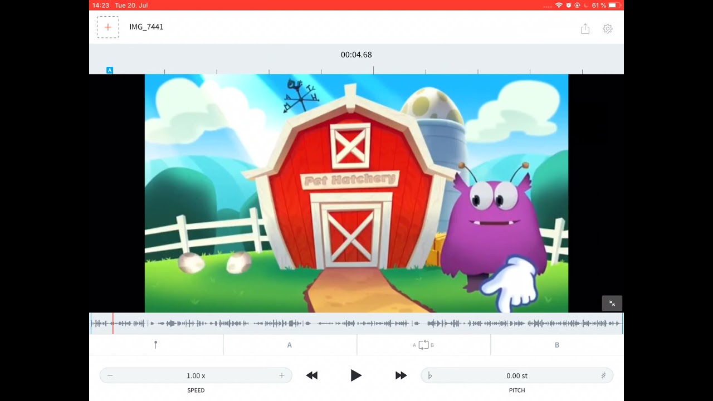Toggle the A-B loop repeat button
The image size is (713, 401).
coord(423,345)
